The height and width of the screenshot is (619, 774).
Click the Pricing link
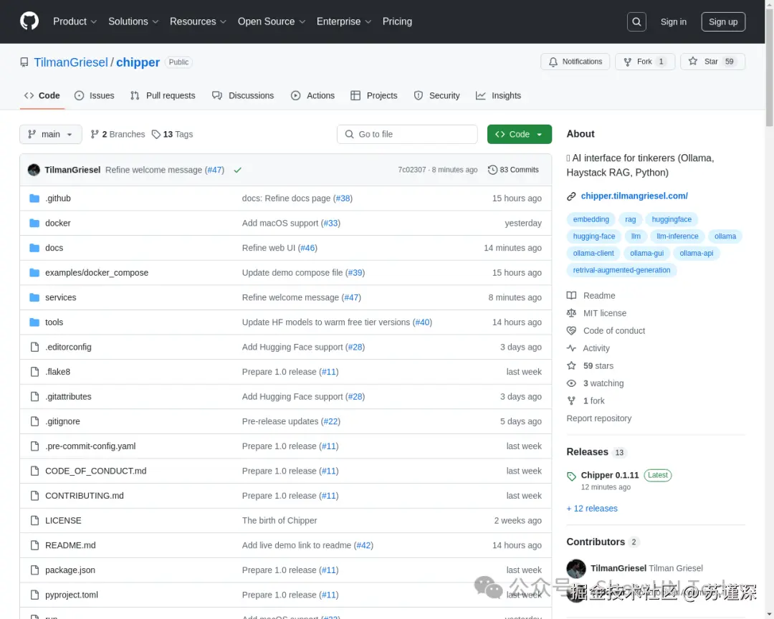(397, 21)
